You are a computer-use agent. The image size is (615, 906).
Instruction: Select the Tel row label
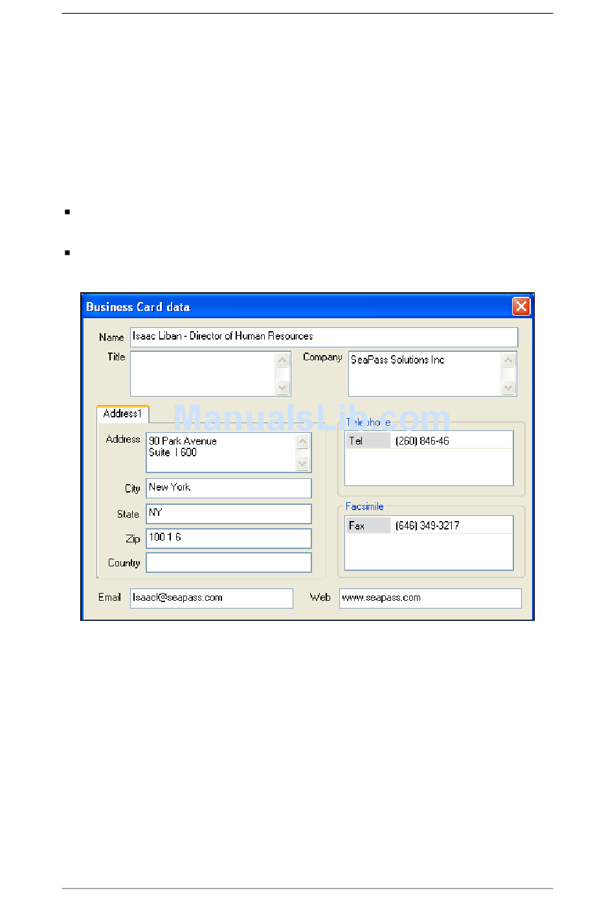point(368,441)
